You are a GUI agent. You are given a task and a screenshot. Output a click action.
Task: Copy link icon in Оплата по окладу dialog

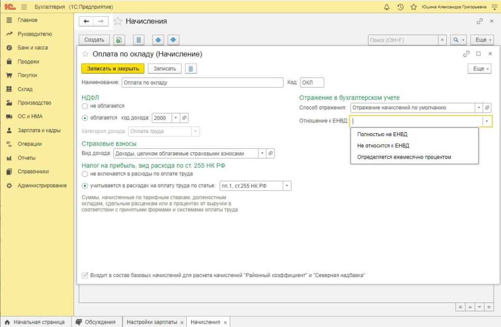tap(466, 54)
